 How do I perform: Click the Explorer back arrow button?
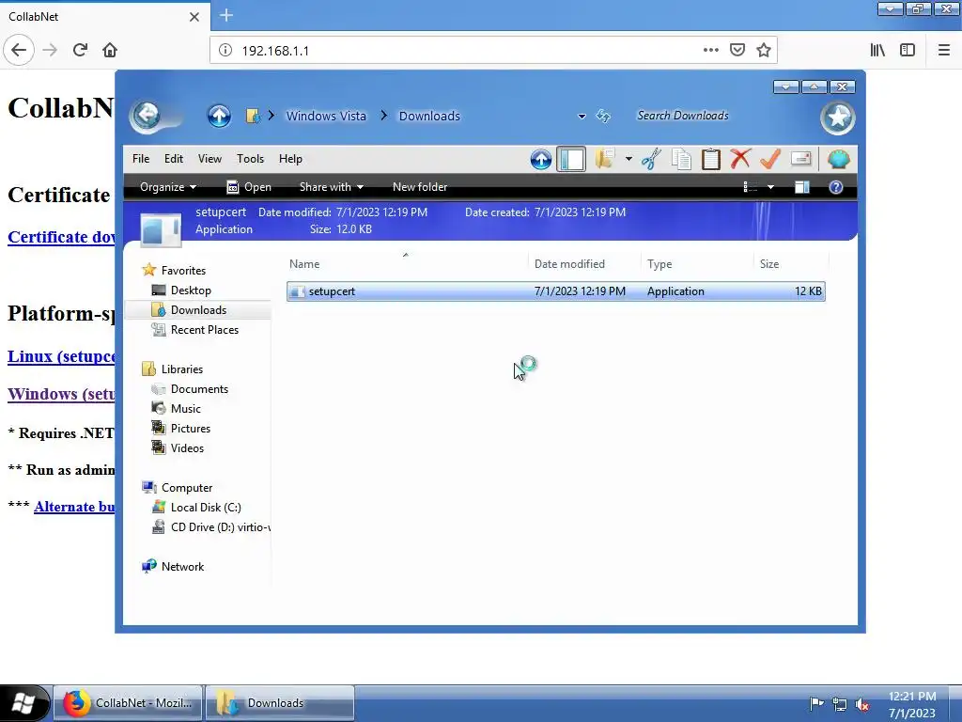146,116
